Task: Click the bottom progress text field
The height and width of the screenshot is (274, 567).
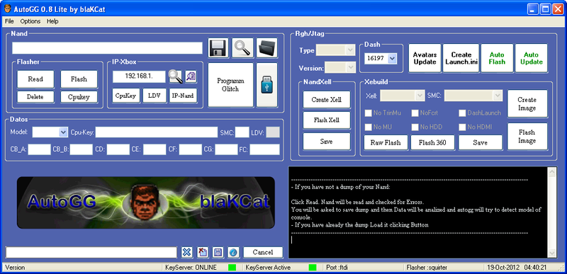Action: pos(91,252)
